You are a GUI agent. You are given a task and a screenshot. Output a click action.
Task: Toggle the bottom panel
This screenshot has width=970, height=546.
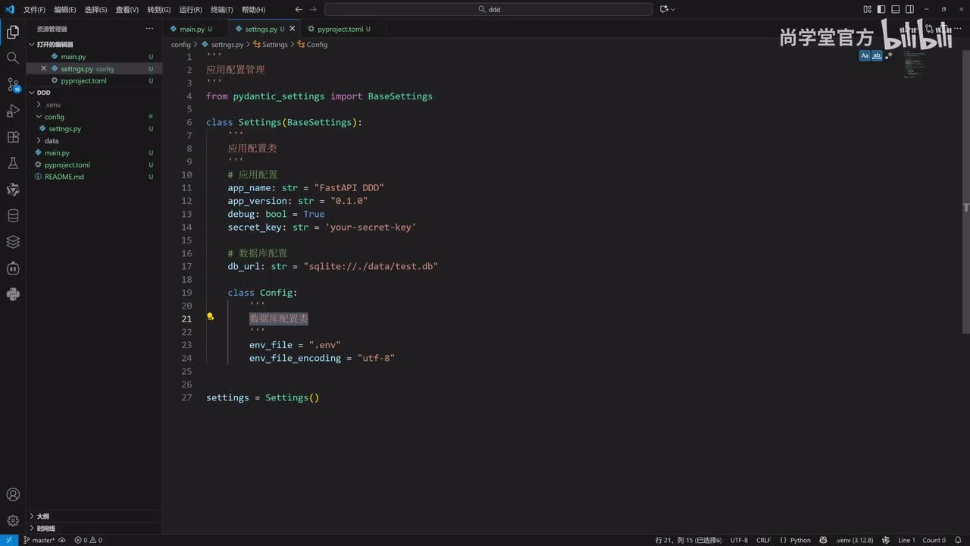[x=896, y=9]
